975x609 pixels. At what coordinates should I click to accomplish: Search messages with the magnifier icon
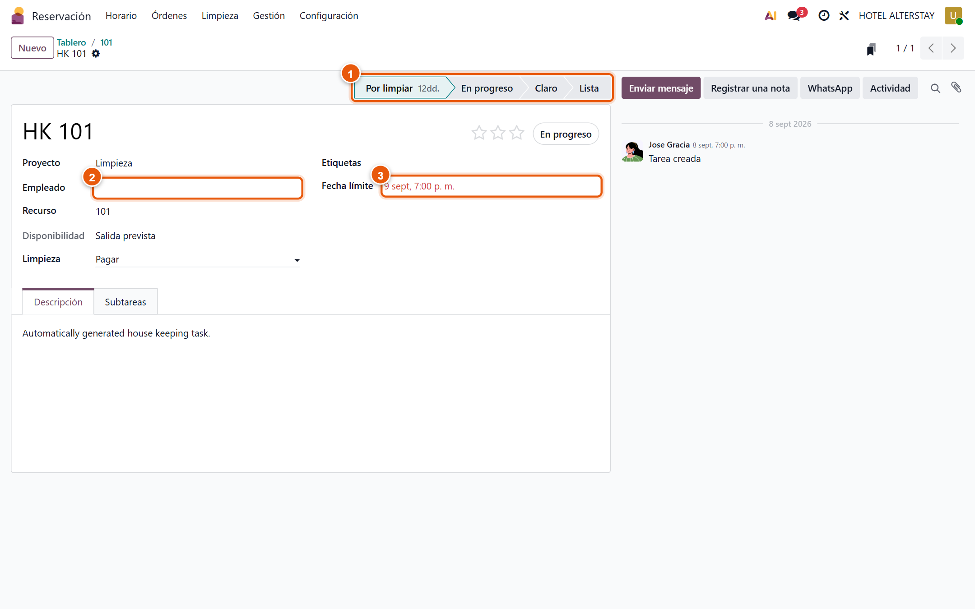[935, 88]
